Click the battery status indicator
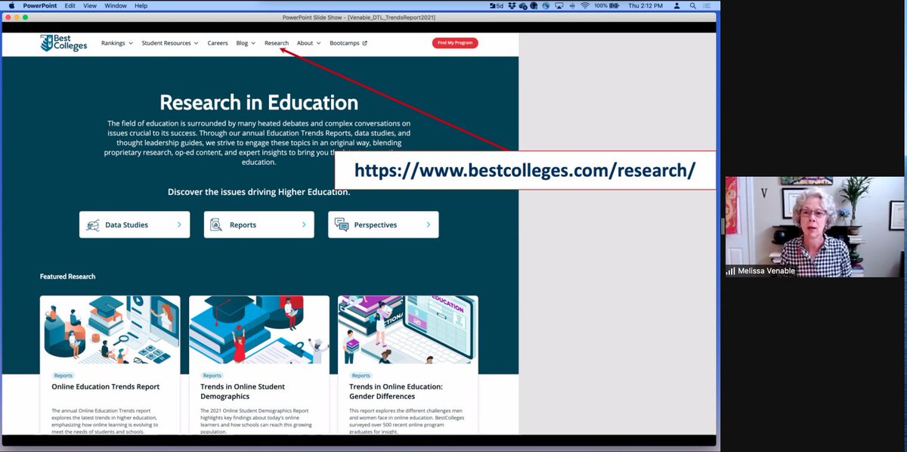Image resolution: width=907 pixels, height=452 pixels. [x=607, y=5]
